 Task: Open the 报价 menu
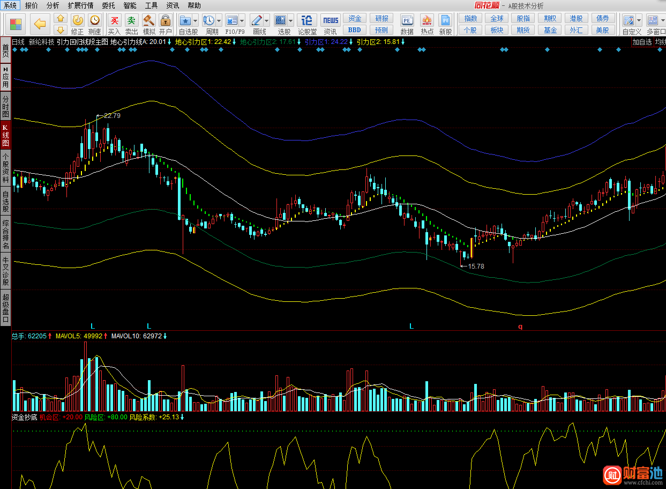[x=32, y=5]
